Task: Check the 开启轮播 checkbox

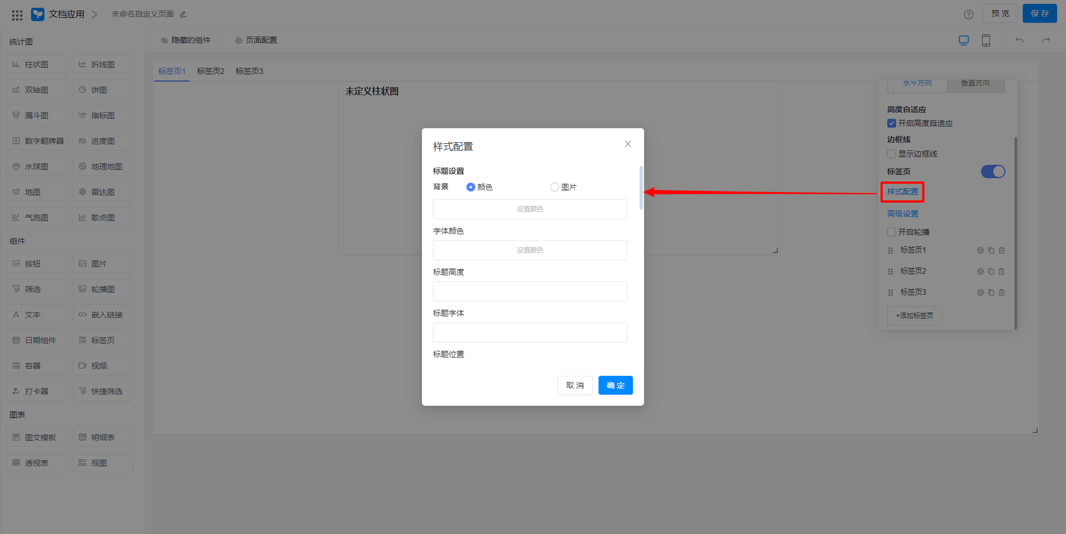Action: tap(892, 232)
